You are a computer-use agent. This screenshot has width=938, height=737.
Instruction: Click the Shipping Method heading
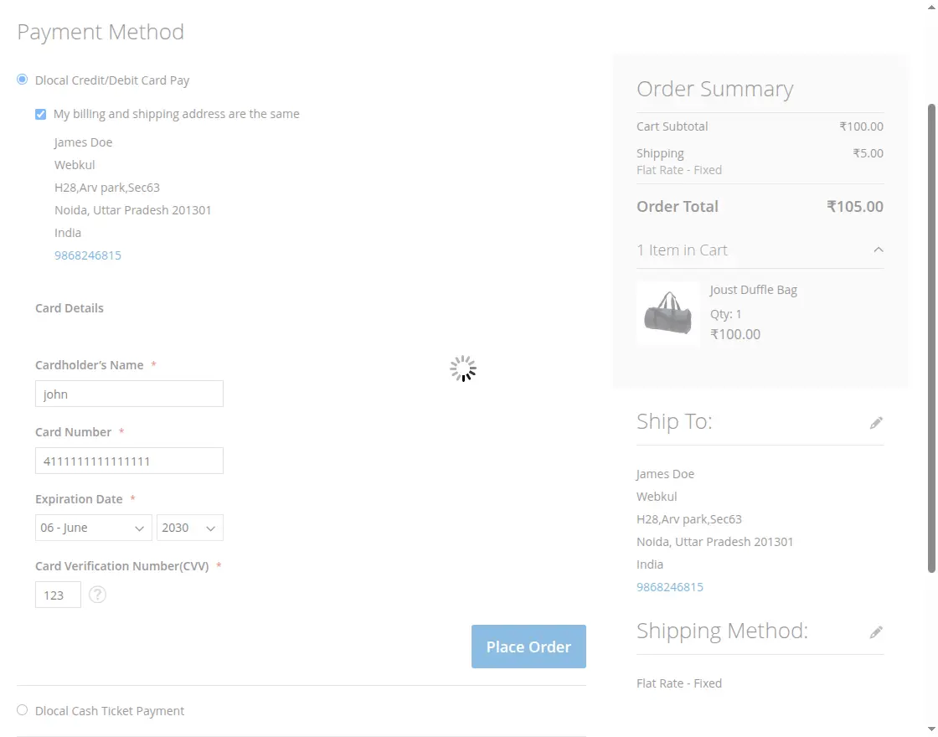coord(722,631)
